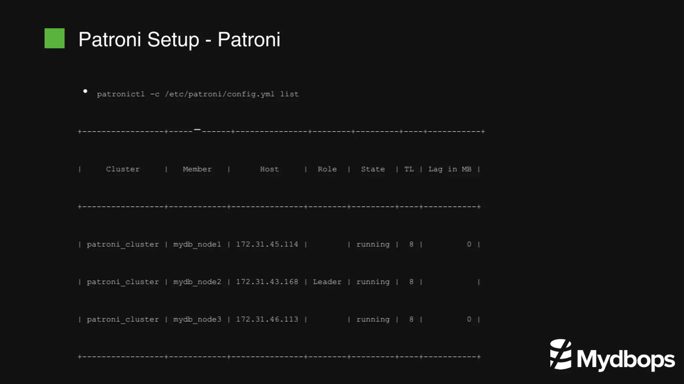
Task: Click host address 172.31.46.113
Action: [x=267, y=319]
